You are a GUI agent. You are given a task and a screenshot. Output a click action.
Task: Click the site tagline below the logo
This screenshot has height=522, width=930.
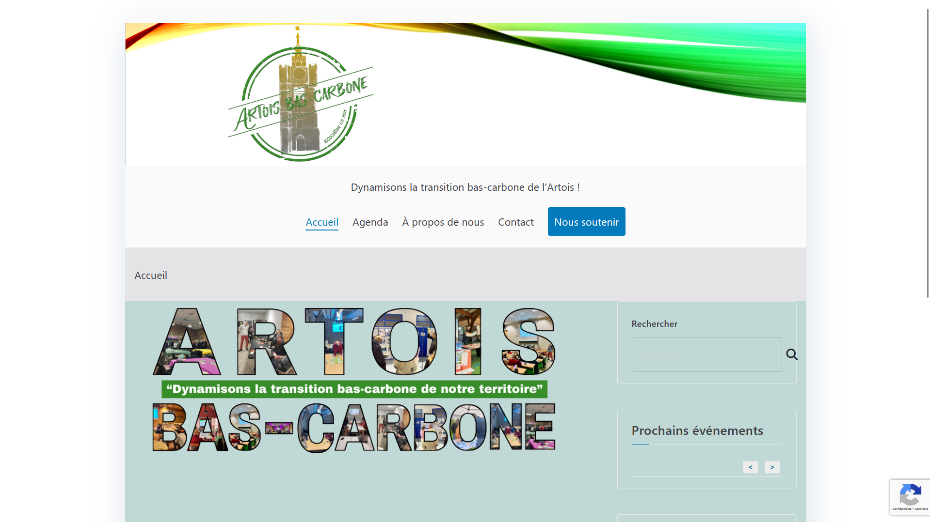tap(465, 187)
